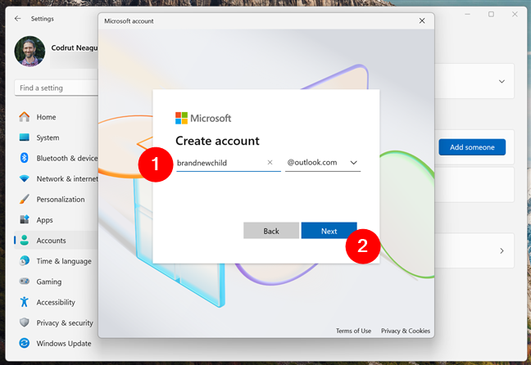This screenshot has width=531, height=365.
Task: Click the Next button
Action: click(x=329, y=231)
